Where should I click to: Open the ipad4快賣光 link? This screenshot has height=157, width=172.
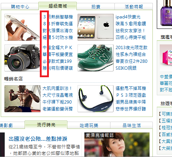(x=128, y=17)
